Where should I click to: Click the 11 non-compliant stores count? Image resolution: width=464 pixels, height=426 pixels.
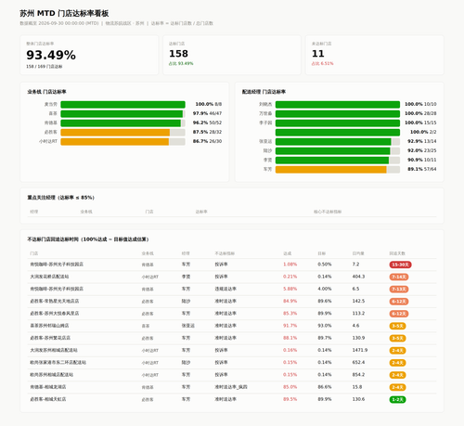(318, 54)
